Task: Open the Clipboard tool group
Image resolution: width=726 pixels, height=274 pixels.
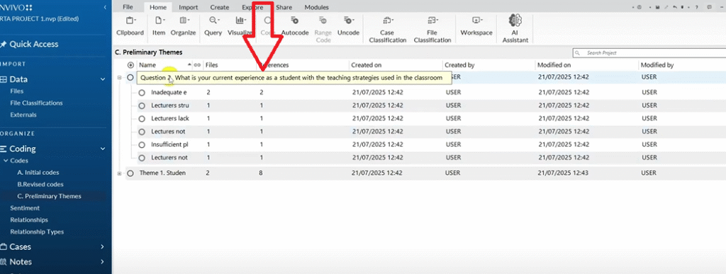Action: click(x=130, y=26)
